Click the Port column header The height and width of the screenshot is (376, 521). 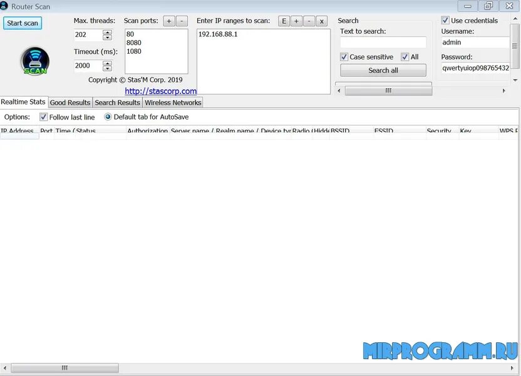[46, 130]
